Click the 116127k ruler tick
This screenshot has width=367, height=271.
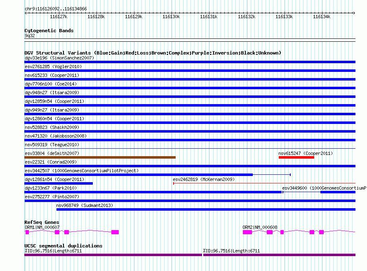[x=59, y=17]
